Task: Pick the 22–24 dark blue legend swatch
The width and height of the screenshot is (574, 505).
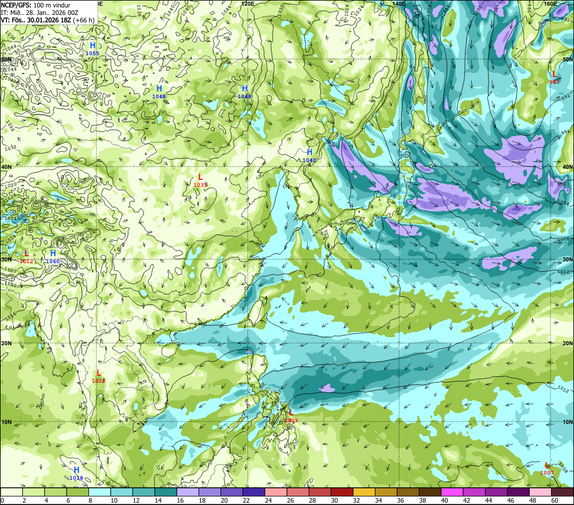Action: pyautogui.click(x=254, y=492)
